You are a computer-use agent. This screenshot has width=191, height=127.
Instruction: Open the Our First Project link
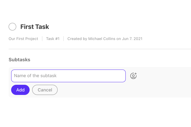coord(23,39)
